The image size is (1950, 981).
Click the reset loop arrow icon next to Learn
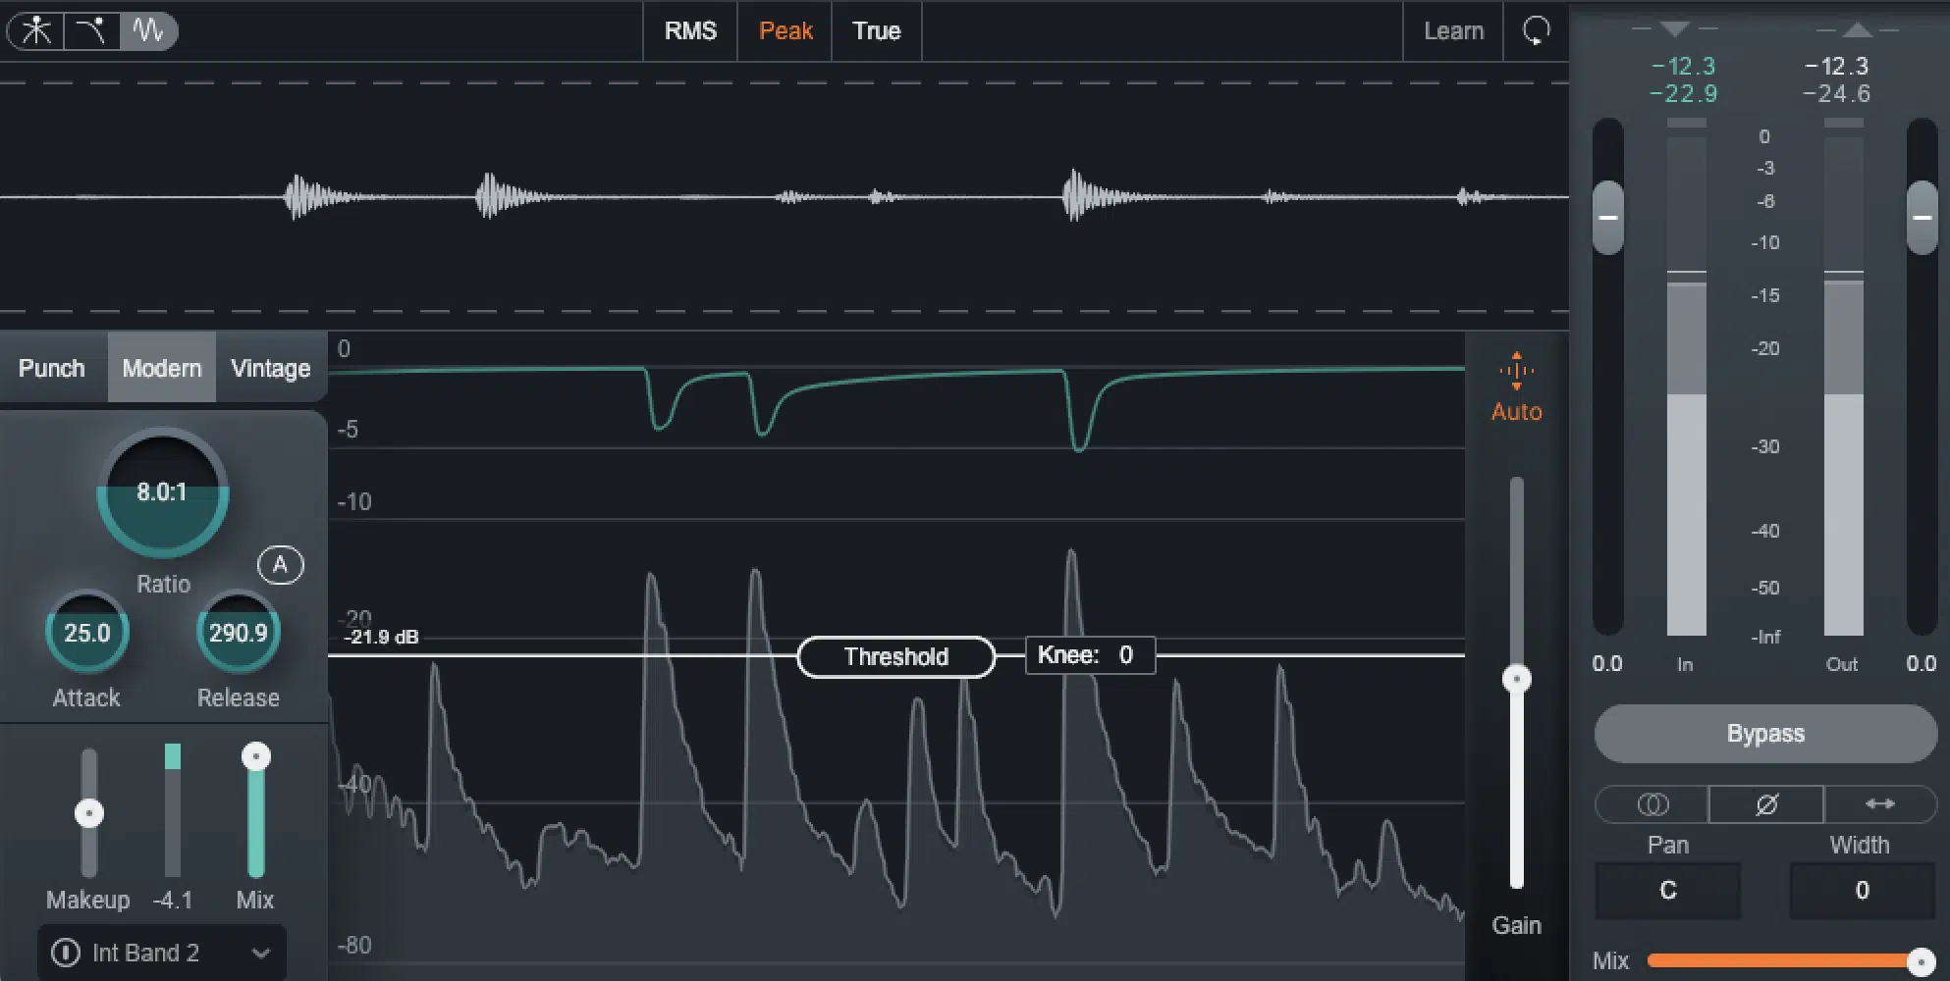(1536, 30)
